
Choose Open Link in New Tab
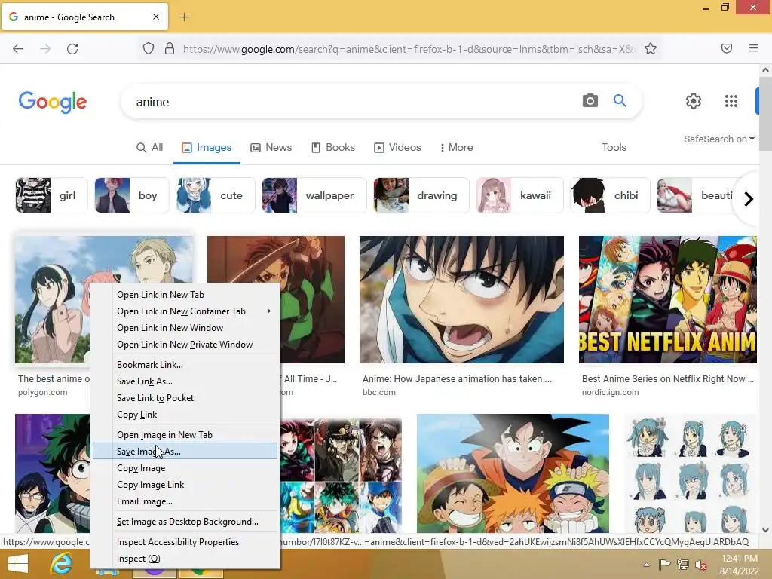pyautogui.click(x=185, y=295)
